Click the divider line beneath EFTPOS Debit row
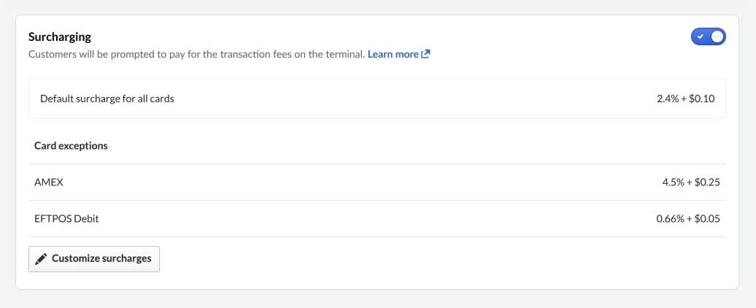This screenshot has width=756, height=308. (377, 236)
